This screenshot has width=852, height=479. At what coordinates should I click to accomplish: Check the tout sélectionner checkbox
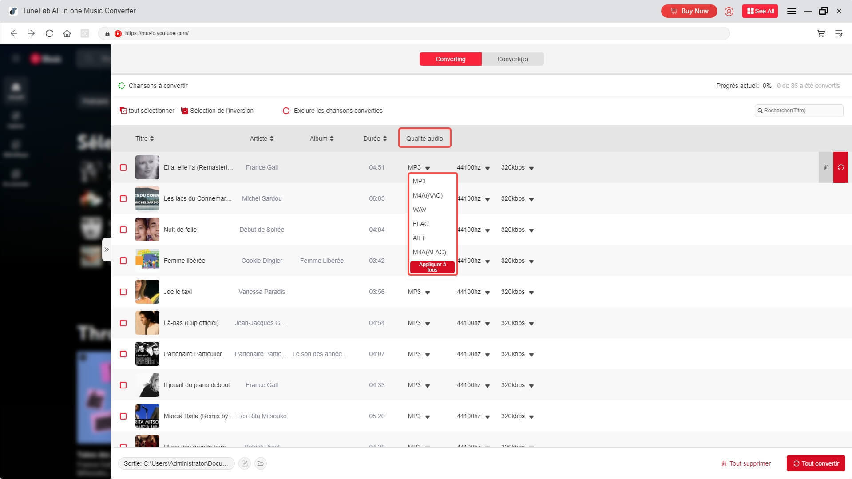123,111
